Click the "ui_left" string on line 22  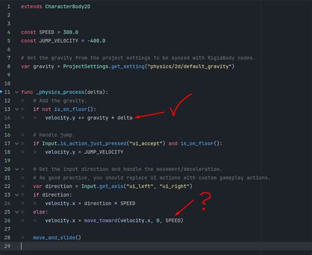click(x=140, y=187)
